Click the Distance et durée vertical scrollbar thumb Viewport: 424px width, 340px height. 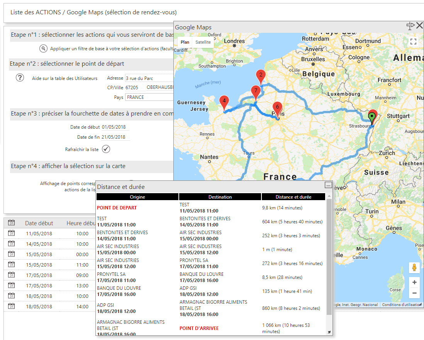[329, 257]
